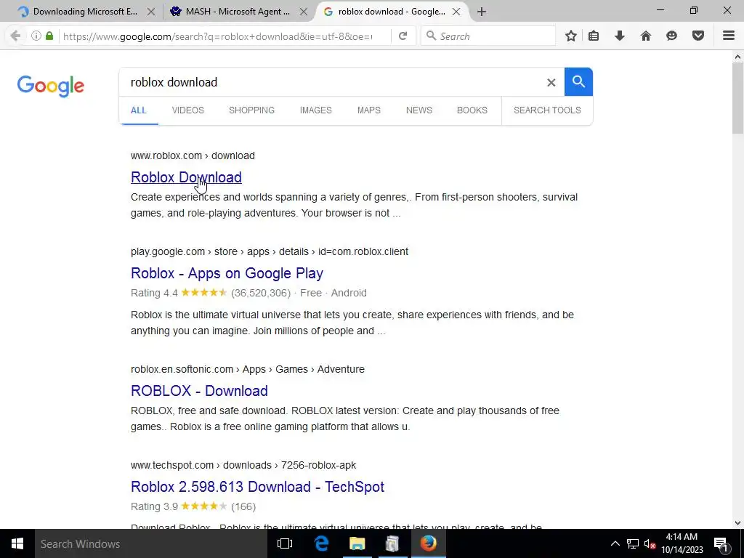Open the Roblox Download result link

[x=186, y=177]
